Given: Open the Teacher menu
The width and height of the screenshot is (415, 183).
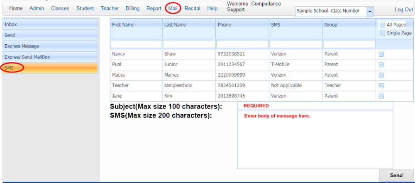Looking at the screenshot, I should pos(110,8).
